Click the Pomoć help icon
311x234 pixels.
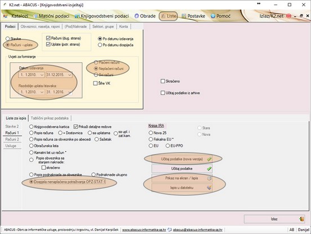[213, 16]
